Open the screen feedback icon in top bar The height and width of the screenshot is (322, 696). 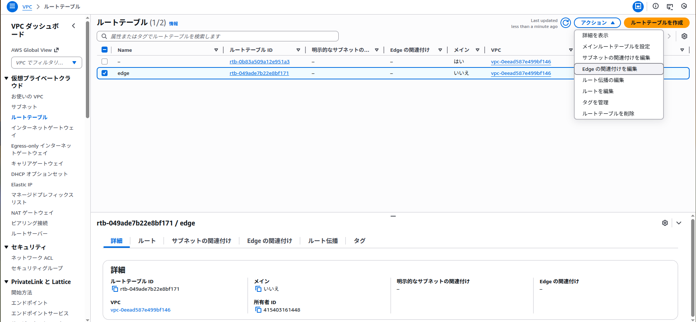(x=670, y=6)
